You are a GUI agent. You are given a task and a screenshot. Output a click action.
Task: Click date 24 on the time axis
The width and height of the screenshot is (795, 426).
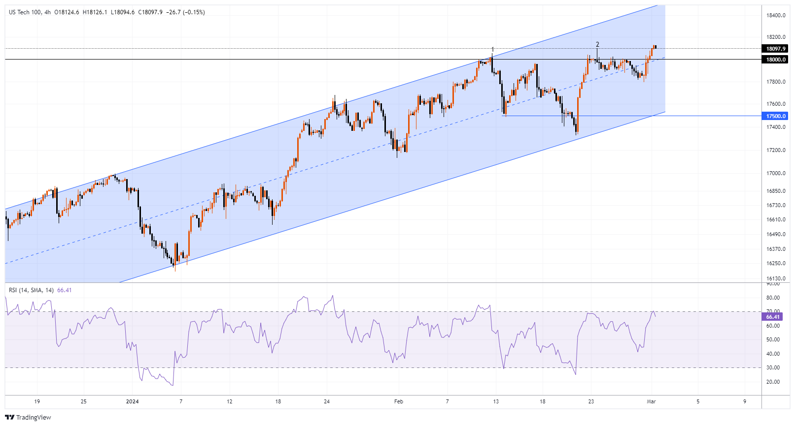327,401
